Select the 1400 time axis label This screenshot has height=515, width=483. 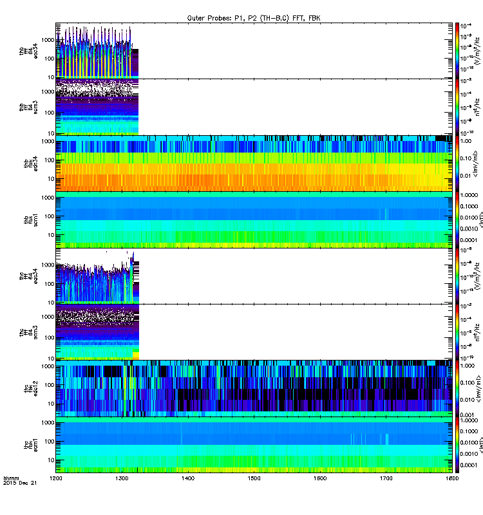[188, 478]
